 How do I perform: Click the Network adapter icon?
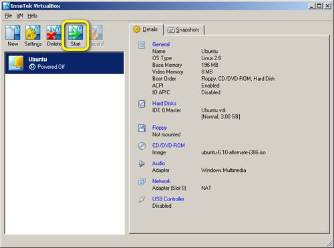click(x=142, y=182)
